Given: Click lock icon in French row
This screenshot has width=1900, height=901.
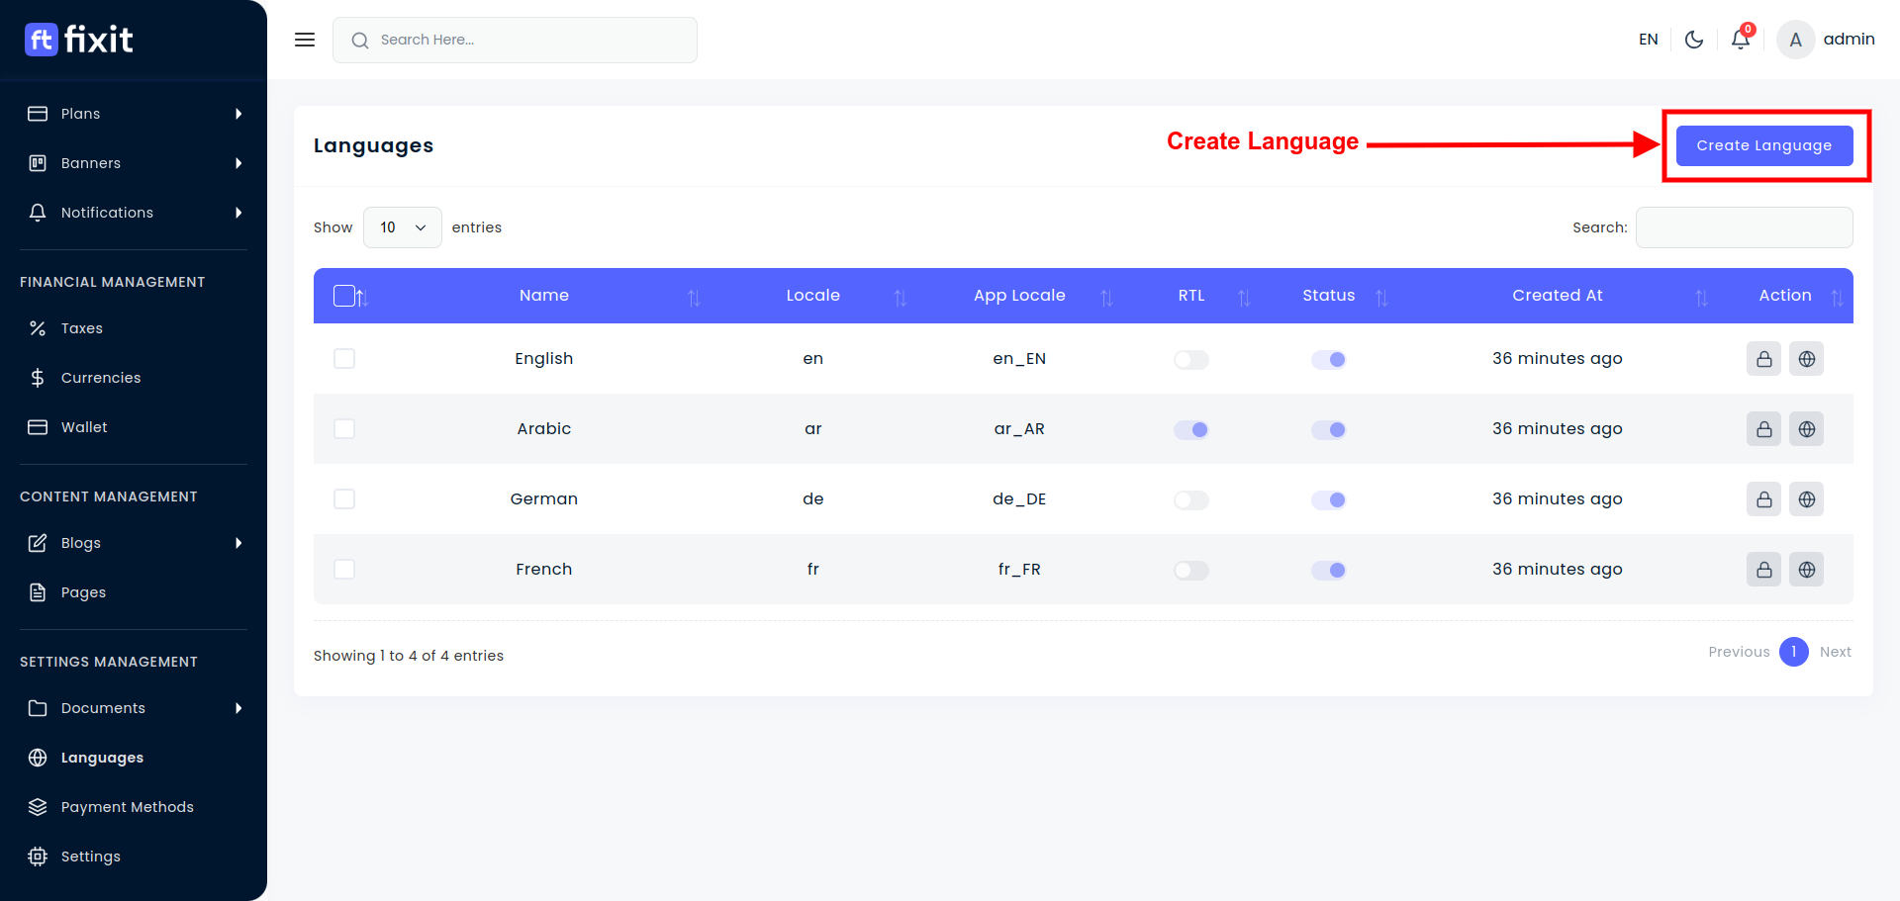Looking at the screenshot, I should point(1764,570).
